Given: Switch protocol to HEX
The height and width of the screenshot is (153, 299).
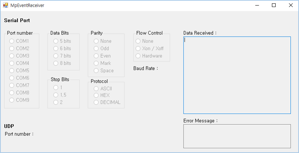Looking at the screenshot, I should click(97, 95).
